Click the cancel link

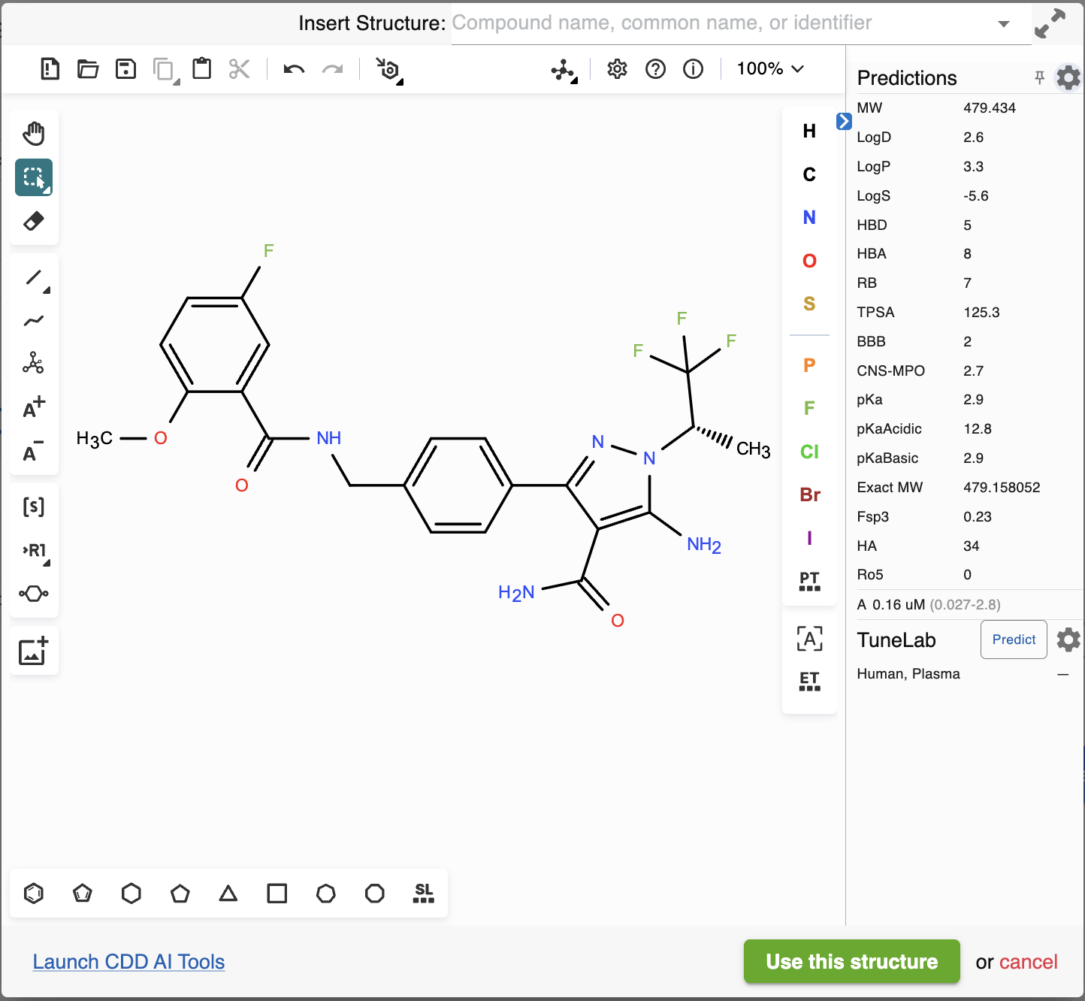coord(1029,962)
